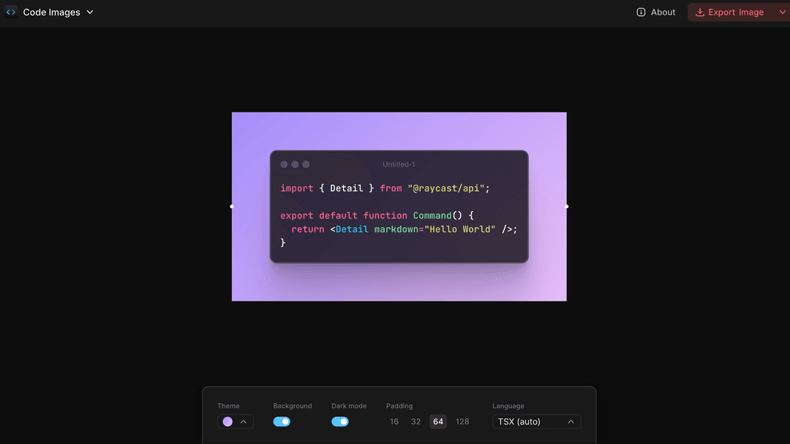Click the Untitled-1 window title field
Screen dimensions: 790x444
coord(399,164)
